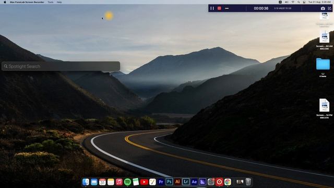
Task: Open Numbers from the dock
Action: point(136,182)
